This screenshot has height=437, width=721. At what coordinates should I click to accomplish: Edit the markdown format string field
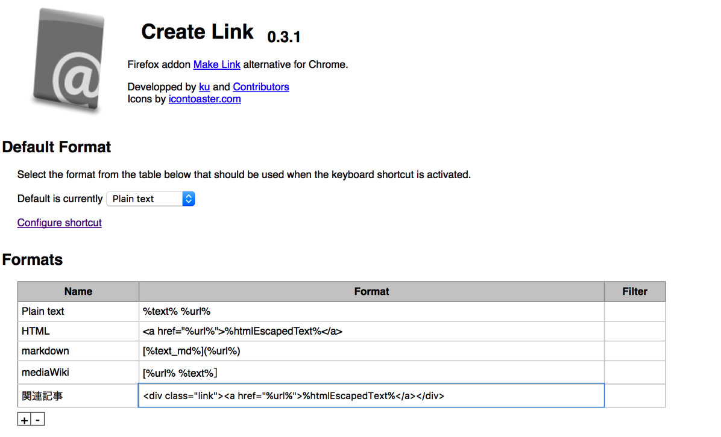click(x=371, y=351)
